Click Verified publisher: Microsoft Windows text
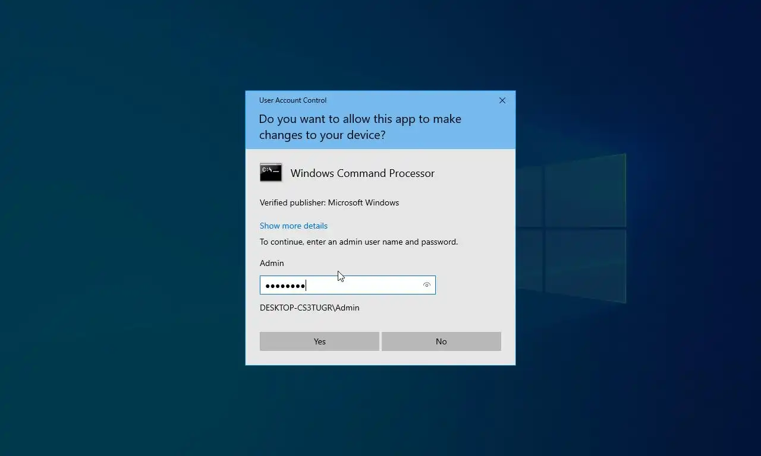Screen dimensions: 761x456 [329, 202]
